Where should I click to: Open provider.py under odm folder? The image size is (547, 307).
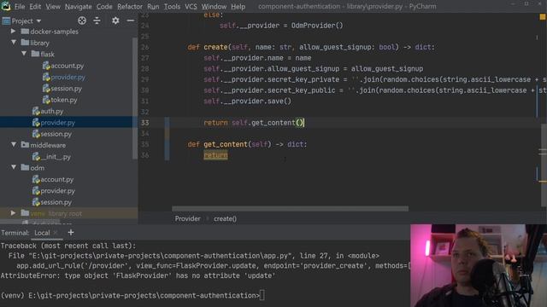pos(58,191)
